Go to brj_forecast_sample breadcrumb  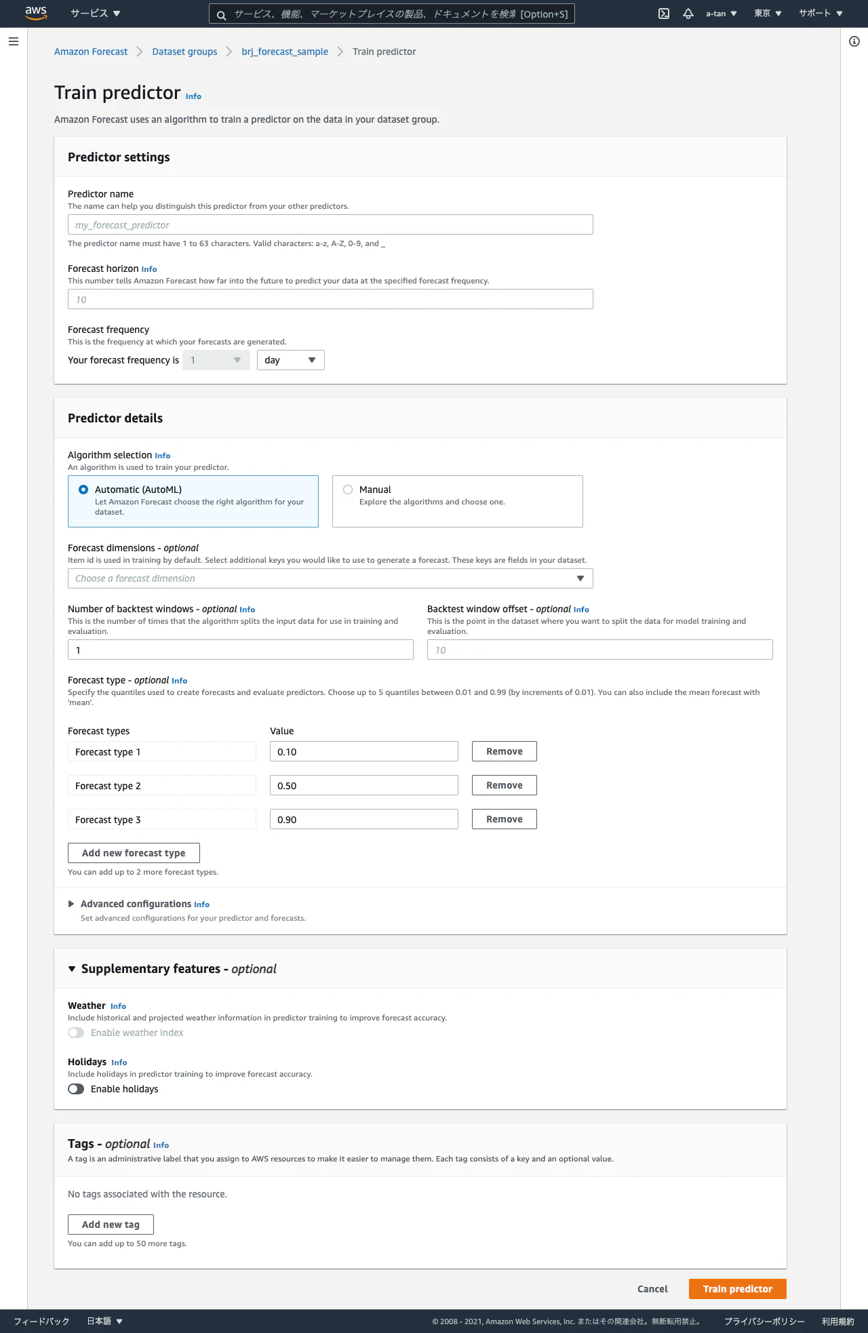[285, 52]
